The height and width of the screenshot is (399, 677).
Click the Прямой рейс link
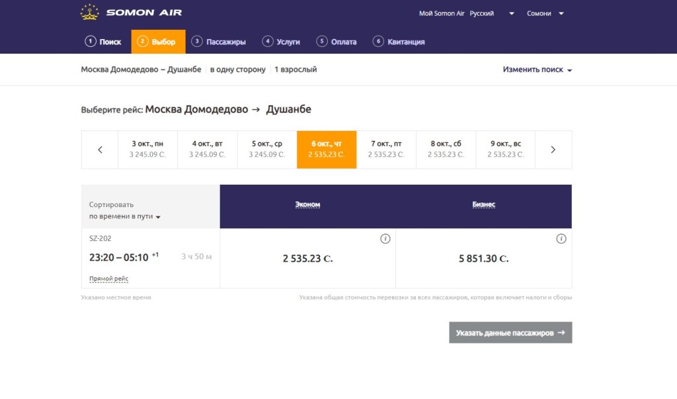coord(108,279)
